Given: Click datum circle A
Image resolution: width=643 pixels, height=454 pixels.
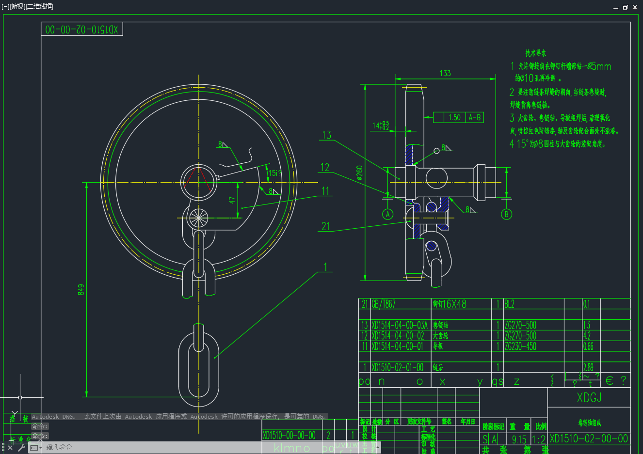Looking at the screenshot, I should click(387, 214).
